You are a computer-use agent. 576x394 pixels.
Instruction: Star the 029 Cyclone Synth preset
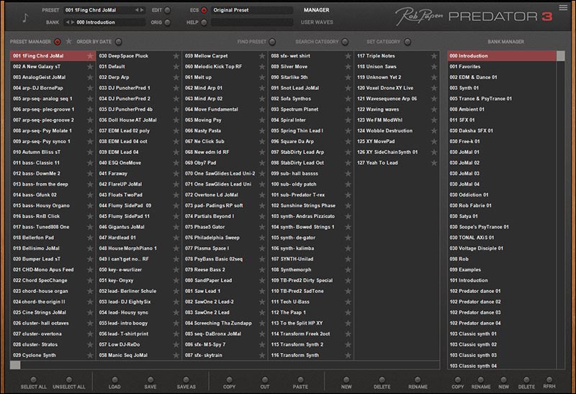pos(90,355)
